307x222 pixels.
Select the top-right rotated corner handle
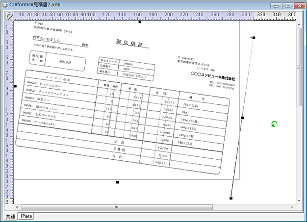pos(254,38)
